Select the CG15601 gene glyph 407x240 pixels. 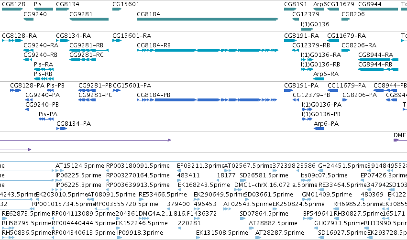click(117, 9)
